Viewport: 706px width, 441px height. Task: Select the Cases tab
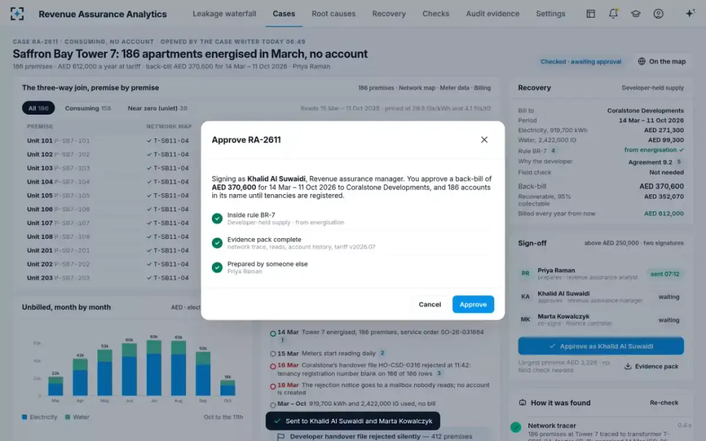(284, 14)
